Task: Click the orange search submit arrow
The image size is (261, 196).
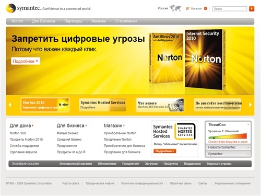Action: coord(252,9)
